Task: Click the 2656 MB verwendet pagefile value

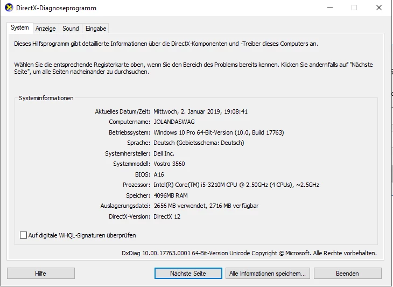Action: pos(206,206)
